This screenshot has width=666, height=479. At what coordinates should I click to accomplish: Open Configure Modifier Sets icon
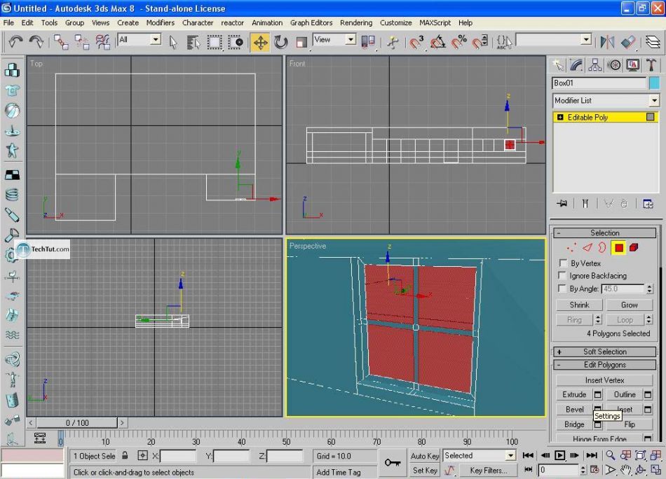(x=648, y=204)
